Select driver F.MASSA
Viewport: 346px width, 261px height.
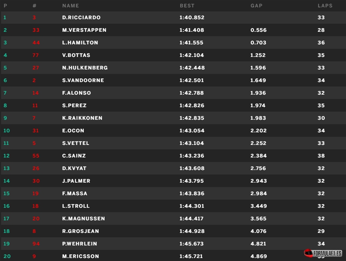click(x=75, y=194)
